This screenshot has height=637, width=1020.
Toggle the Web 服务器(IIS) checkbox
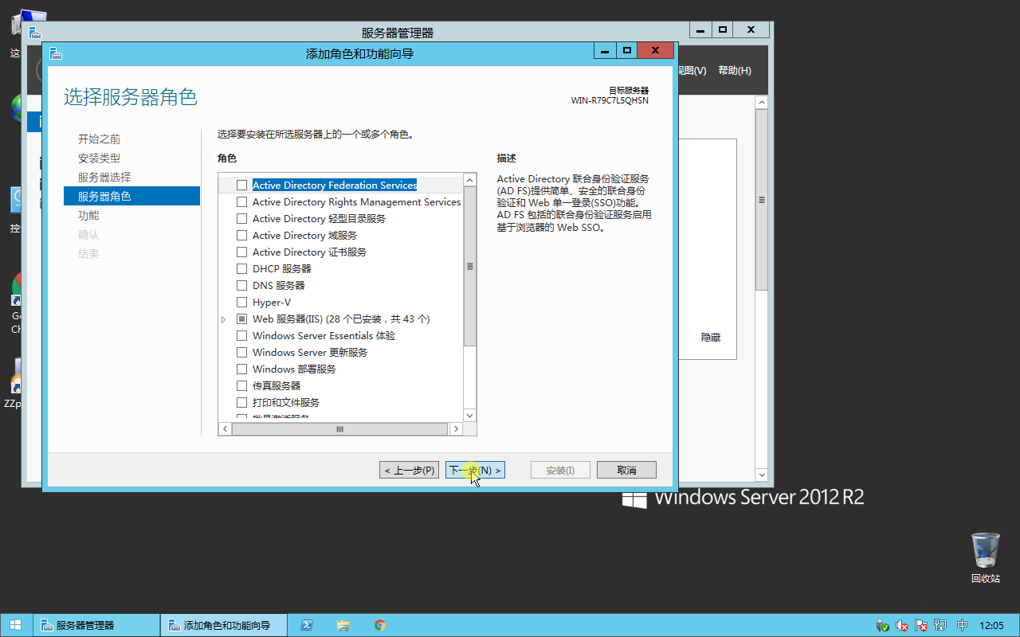242,318
